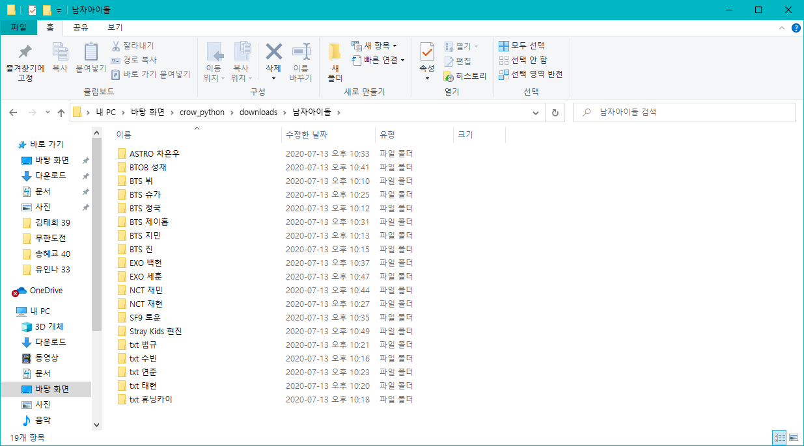Click 모두 선택 (Select all)
804x446 pixels.
[x=522, y=46]
